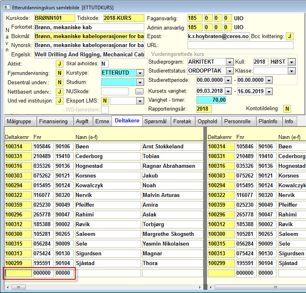
Task: Toggle the Desentral underv. N flag
Action: [x=59, y=82]
